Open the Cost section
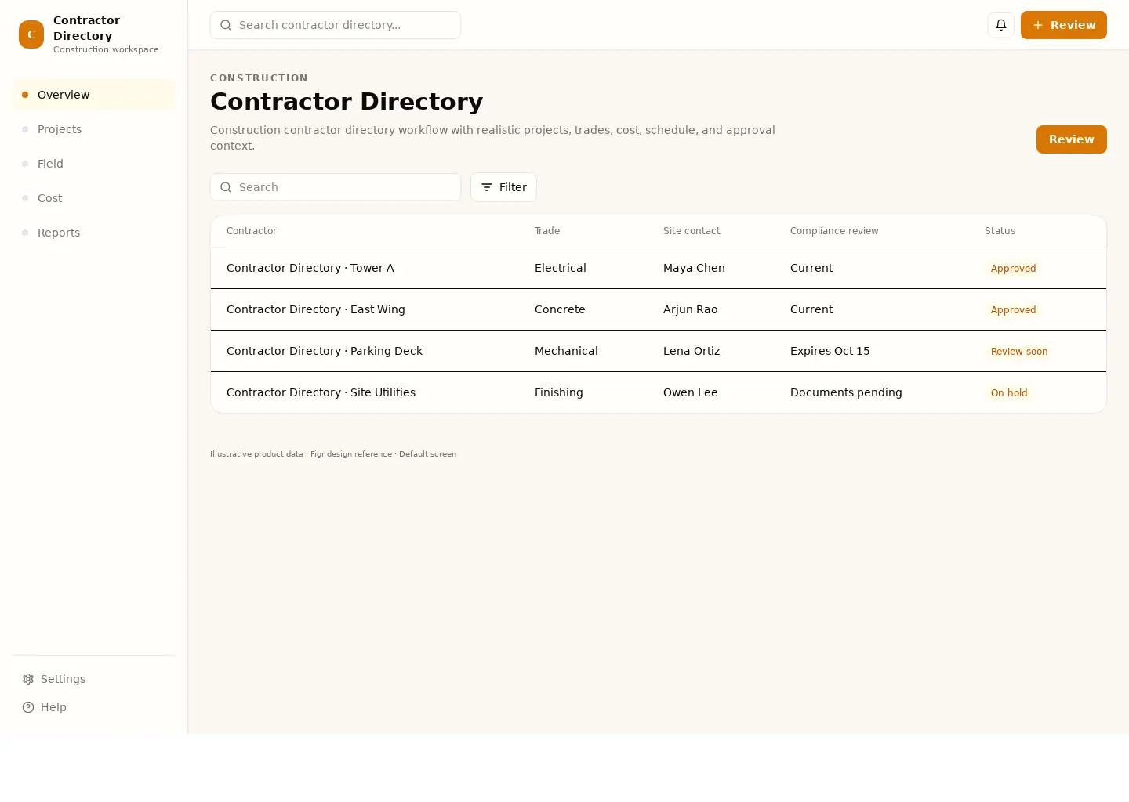 tap(93, 198)
